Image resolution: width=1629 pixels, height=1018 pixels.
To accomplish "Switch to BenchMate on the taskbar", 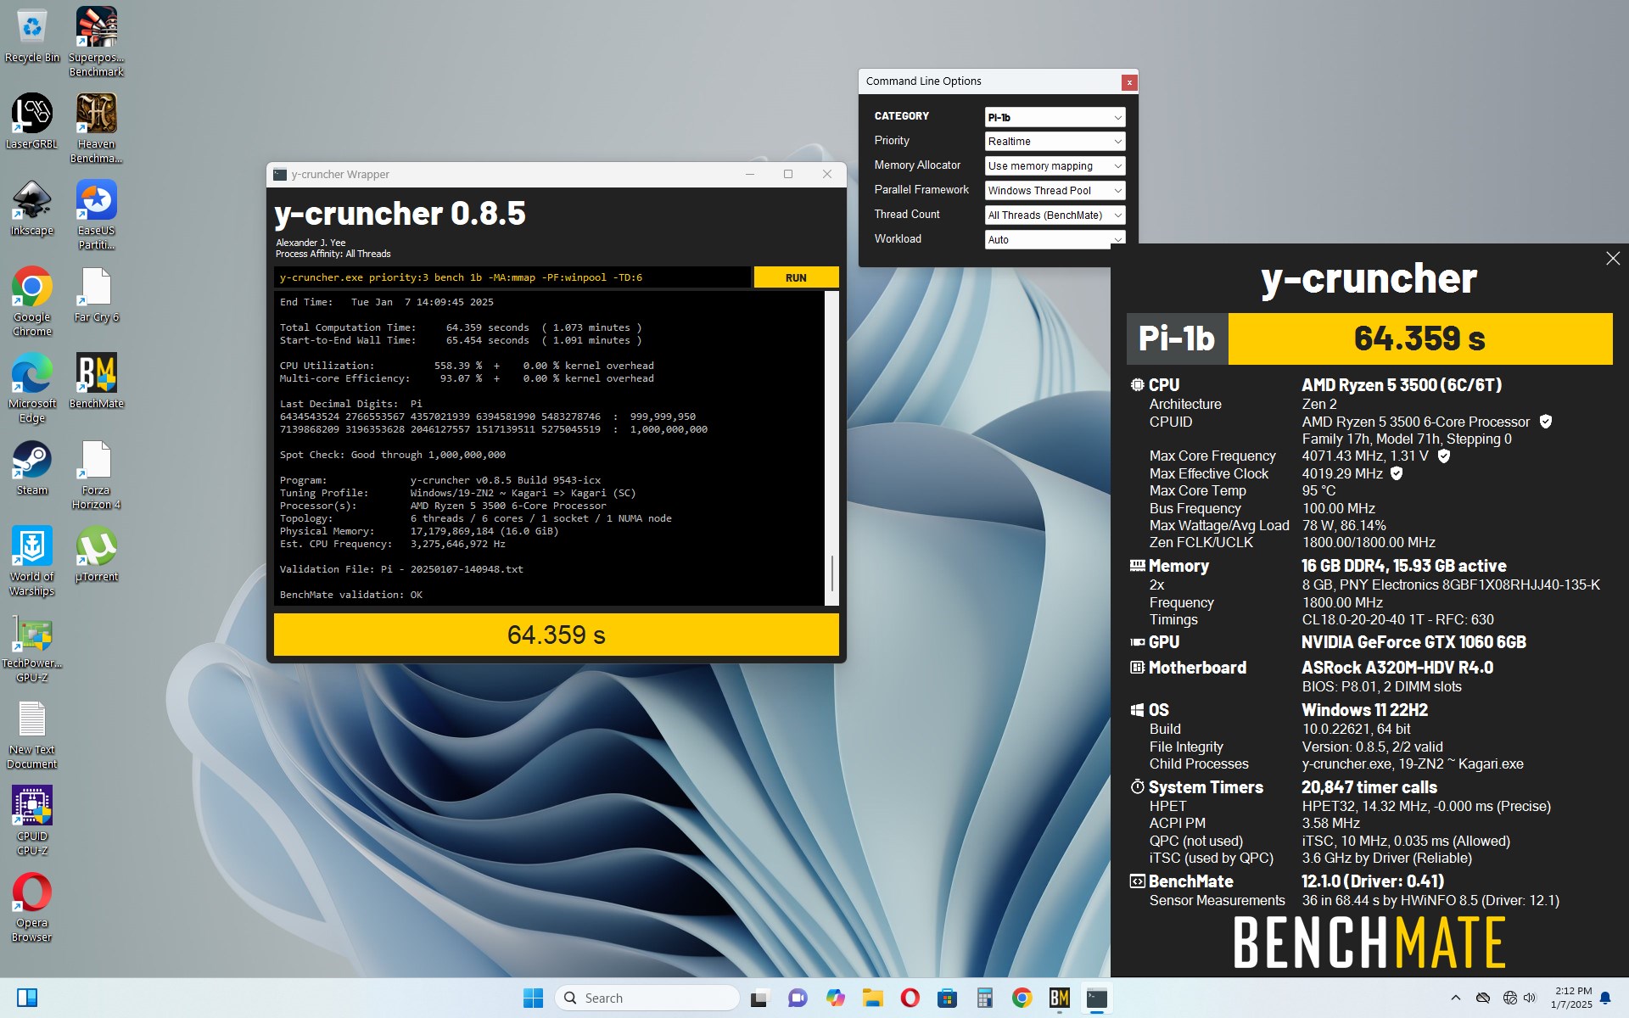I will point(1059,998).
